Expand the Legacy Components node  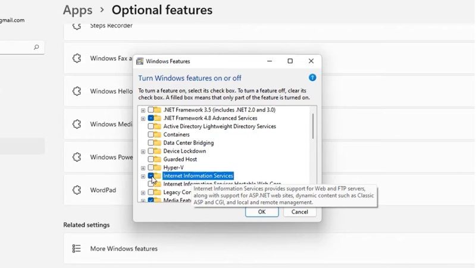(x=143, y=192)
